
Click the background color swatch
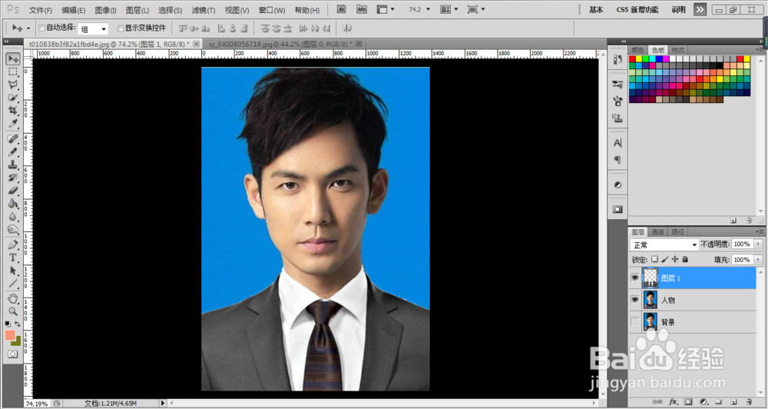(x=18, y=341)
